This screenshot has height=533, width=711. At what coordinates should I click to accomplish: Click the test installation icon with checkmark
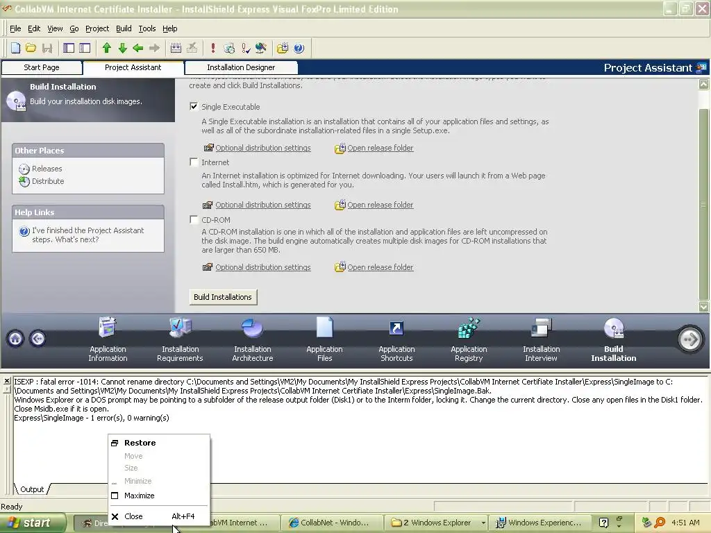tap(245, 48)
